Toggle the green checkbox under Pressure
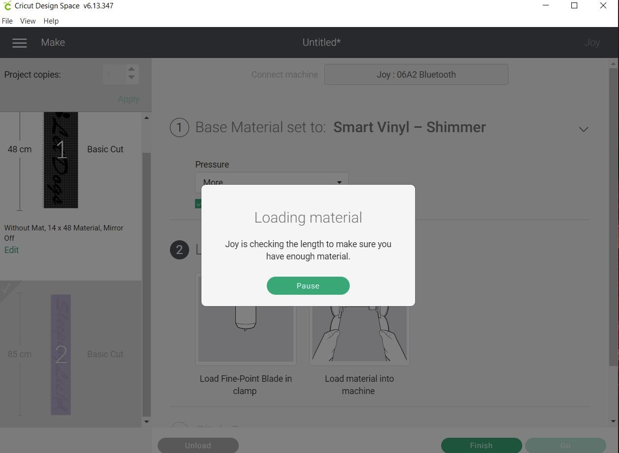Image resolution: width=619 pixels, height=453 pixels. [x=198, y=203]
